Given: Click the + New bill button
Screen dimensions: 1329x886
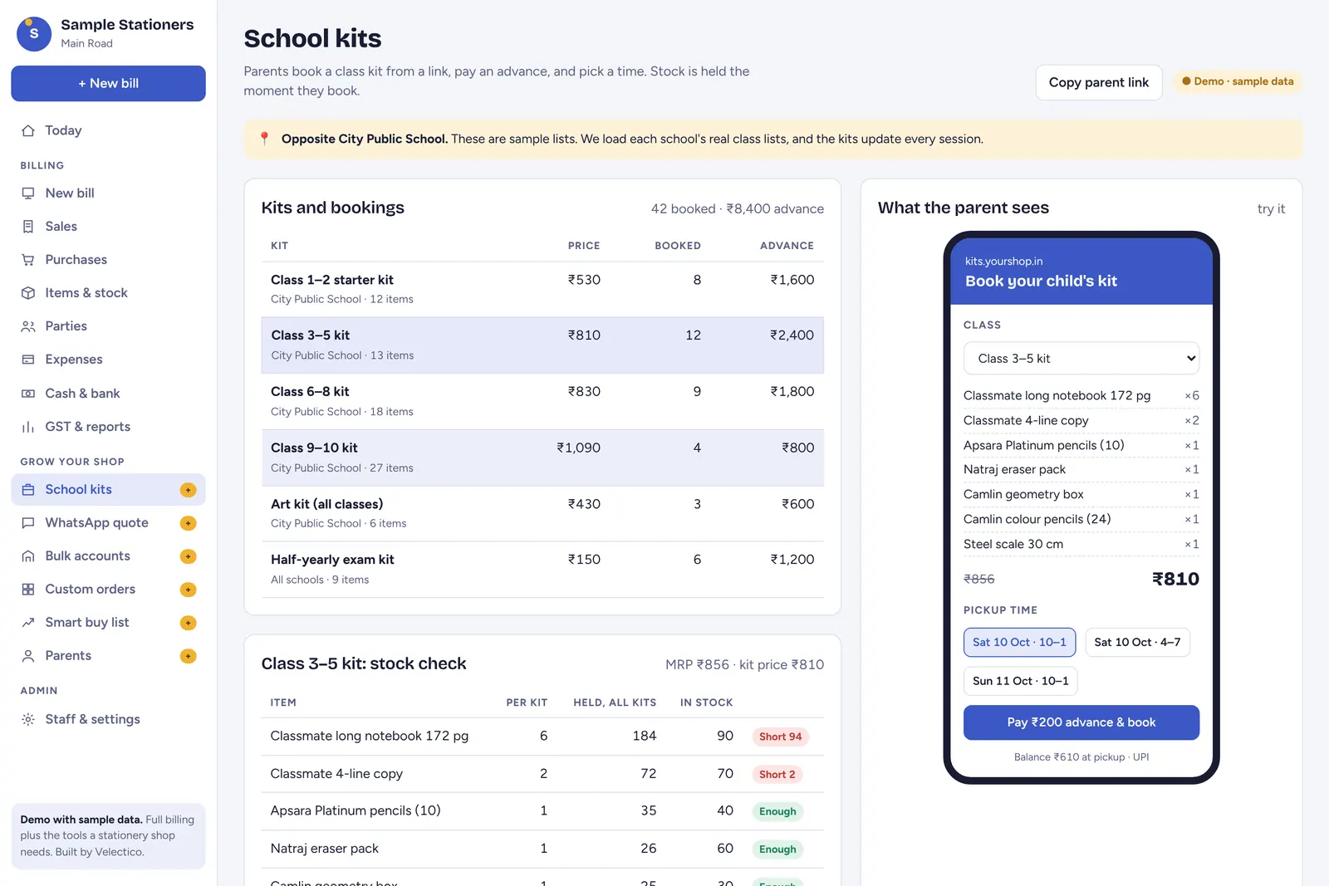Looking at the screenshot, I should pos(108,84).
